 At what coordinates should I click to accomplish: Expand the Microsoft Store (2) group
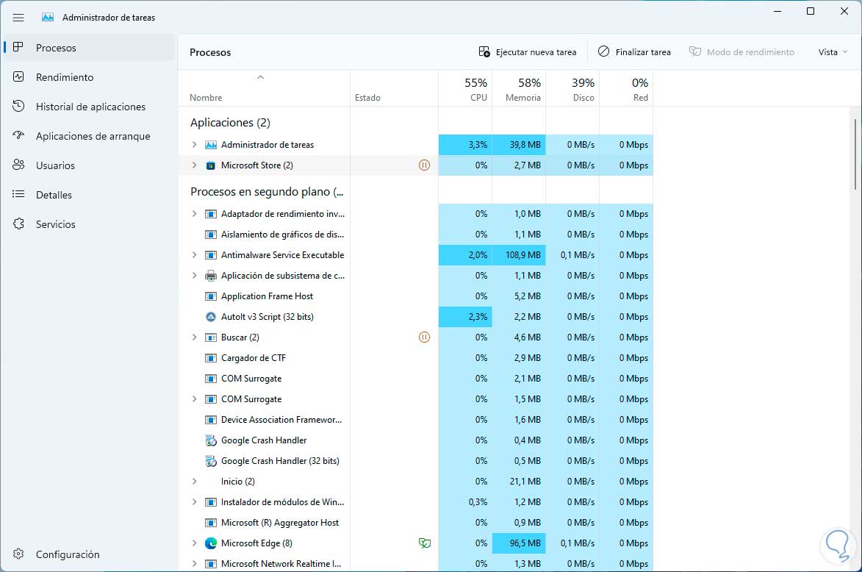pos(194,165)
